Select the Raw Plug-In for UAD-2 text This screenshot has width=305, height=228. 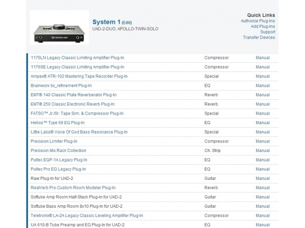[x=52, y=178]
